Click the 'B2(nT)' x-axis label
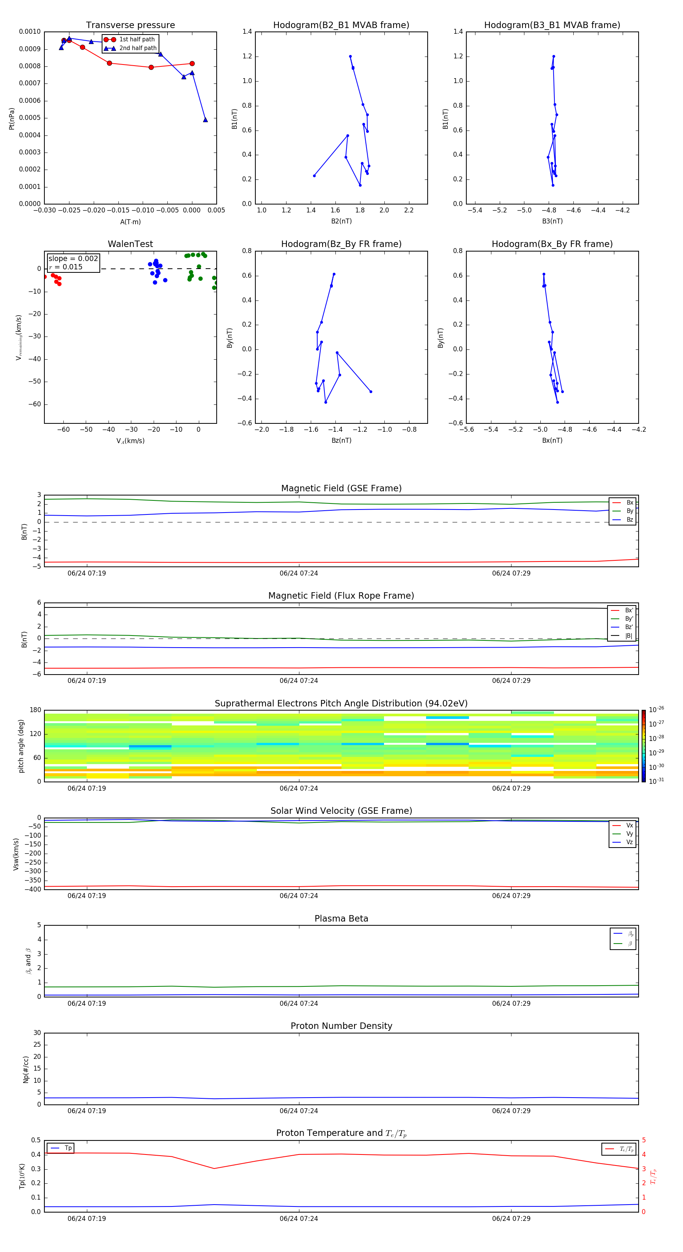The height and width of the screenshot is (1252, 683). [341, 221]
